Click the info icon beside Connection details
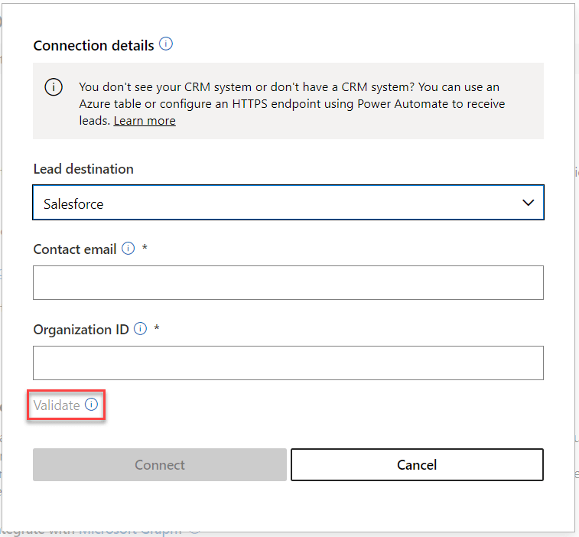579x537 pixels. tap(166, 44)
